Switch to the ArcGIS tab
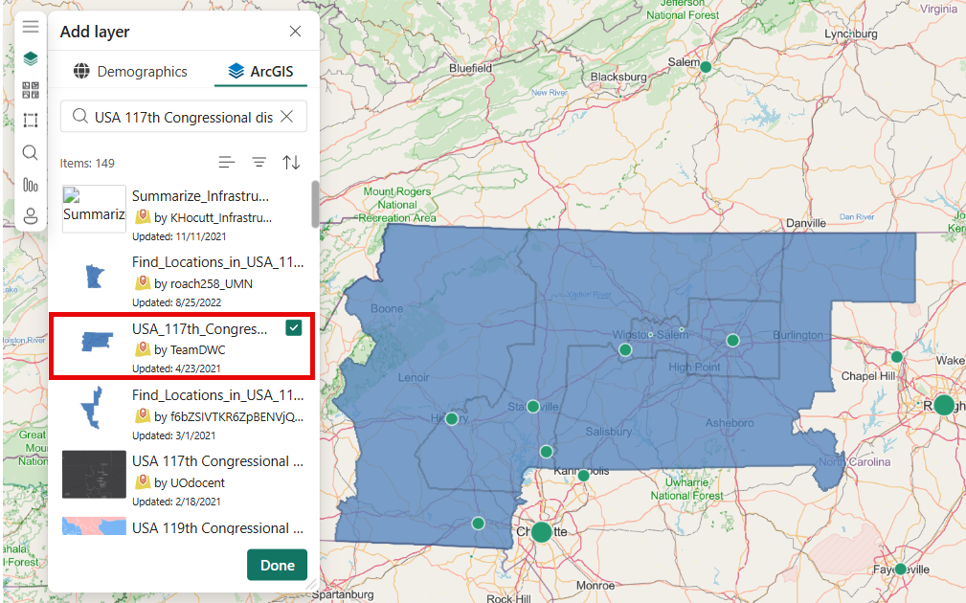Viewport: 966px width, 603px height. click(260, 71)
